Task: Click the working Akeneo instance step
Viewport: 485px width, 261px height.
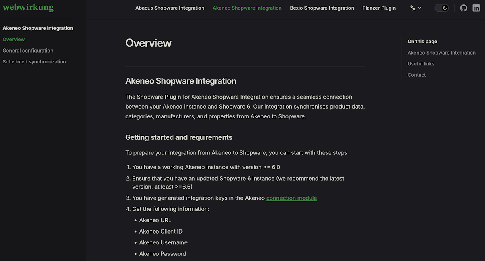Action: point(206,167)
